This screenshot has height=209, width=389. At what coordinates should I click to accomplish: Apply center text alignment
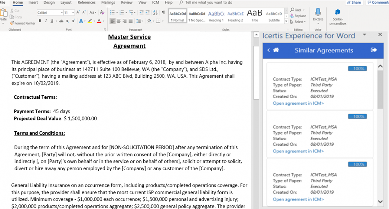[x=119, y=21]
